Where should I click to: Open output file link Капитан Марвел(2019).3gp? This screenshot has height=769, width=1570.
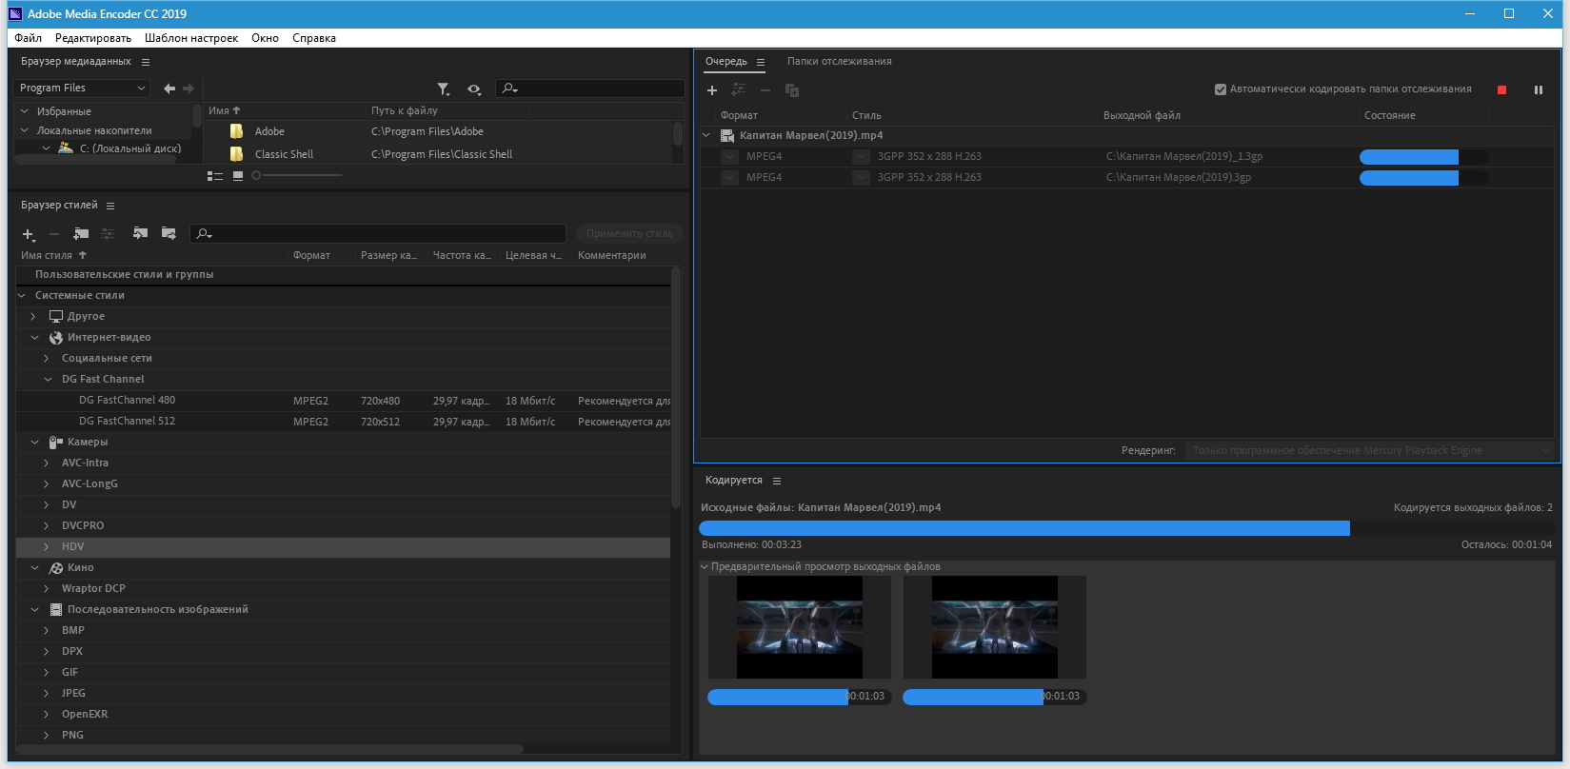click(x=1179, y=178)
